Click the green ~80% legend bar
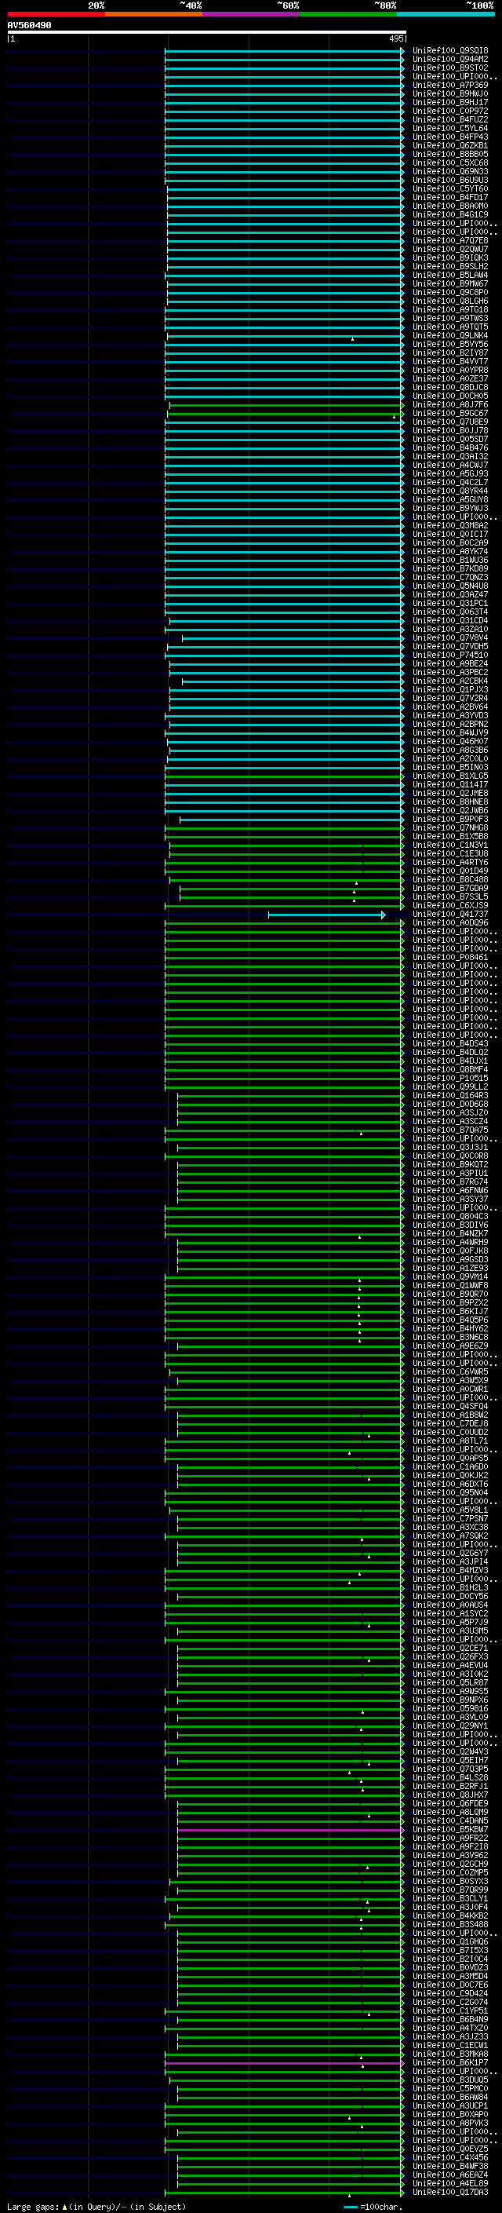 348,14
